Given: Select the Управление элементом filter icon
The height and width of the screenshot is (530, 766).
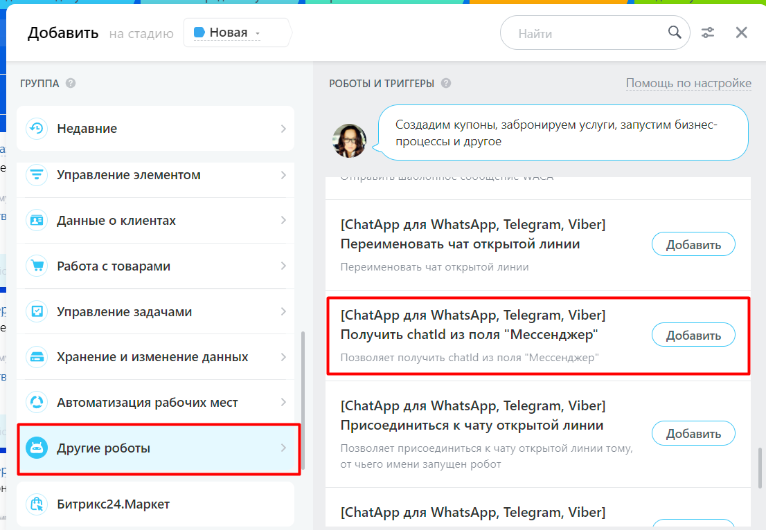Looking at the screenshot, I should pos(36,175).
